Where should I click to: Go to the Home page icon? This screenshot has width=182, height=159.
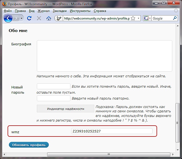point(49,18)
